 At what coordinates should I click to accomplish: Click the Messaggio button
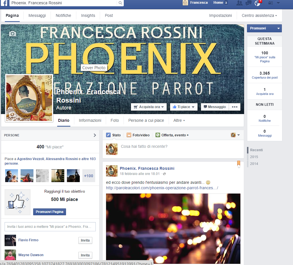215,107
